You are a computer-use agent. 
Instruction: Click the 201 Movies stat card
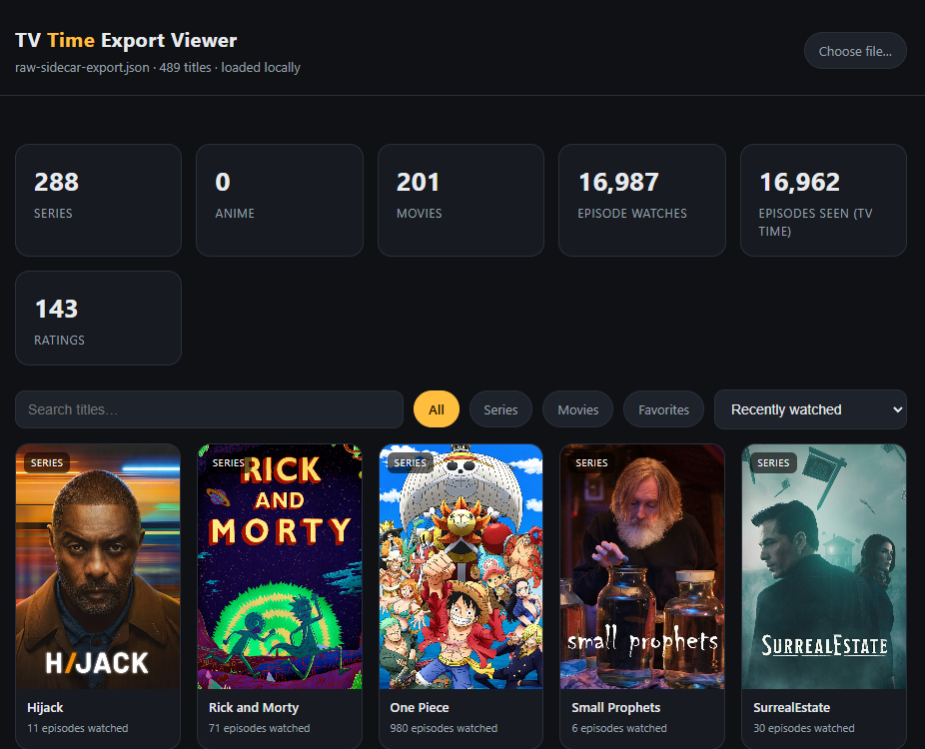[x=461, y=200]
